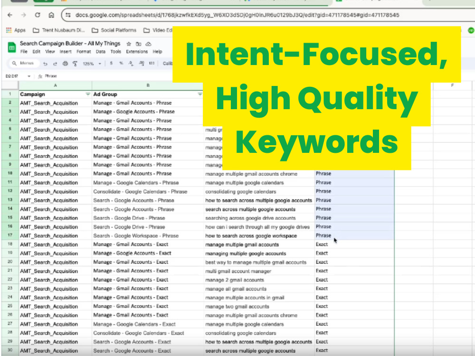Go forward in browser history
This screenshot has height=356, width=475.
coord(24,15)
